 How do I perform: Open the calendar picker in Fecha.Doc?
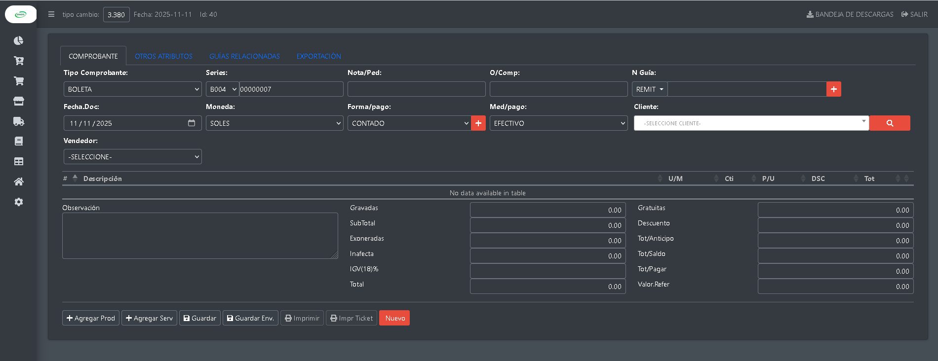click(x=192, y=123)
